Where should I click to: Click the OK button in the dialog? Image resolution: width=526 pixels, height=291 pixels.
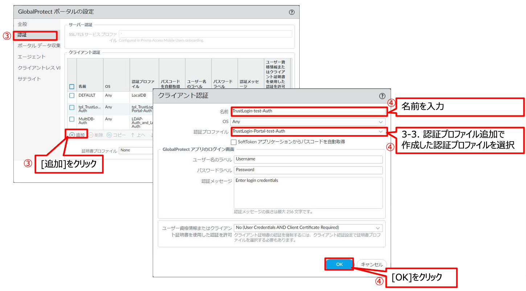(x=339, y=264)
